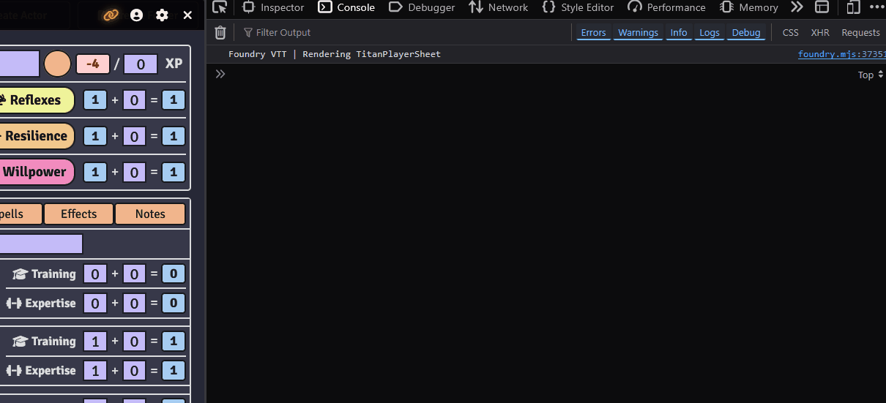Close the actor sheet window
The width and height of the screenshot is (886, 403).
(187, 15)
